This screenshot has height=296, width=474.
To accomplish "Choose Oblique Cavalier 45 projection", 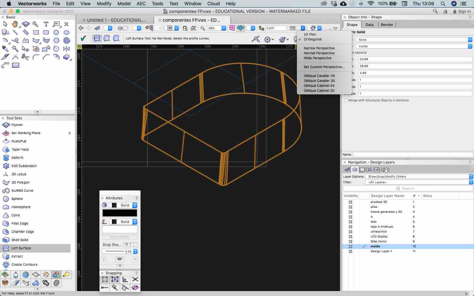I will (319, 76).
